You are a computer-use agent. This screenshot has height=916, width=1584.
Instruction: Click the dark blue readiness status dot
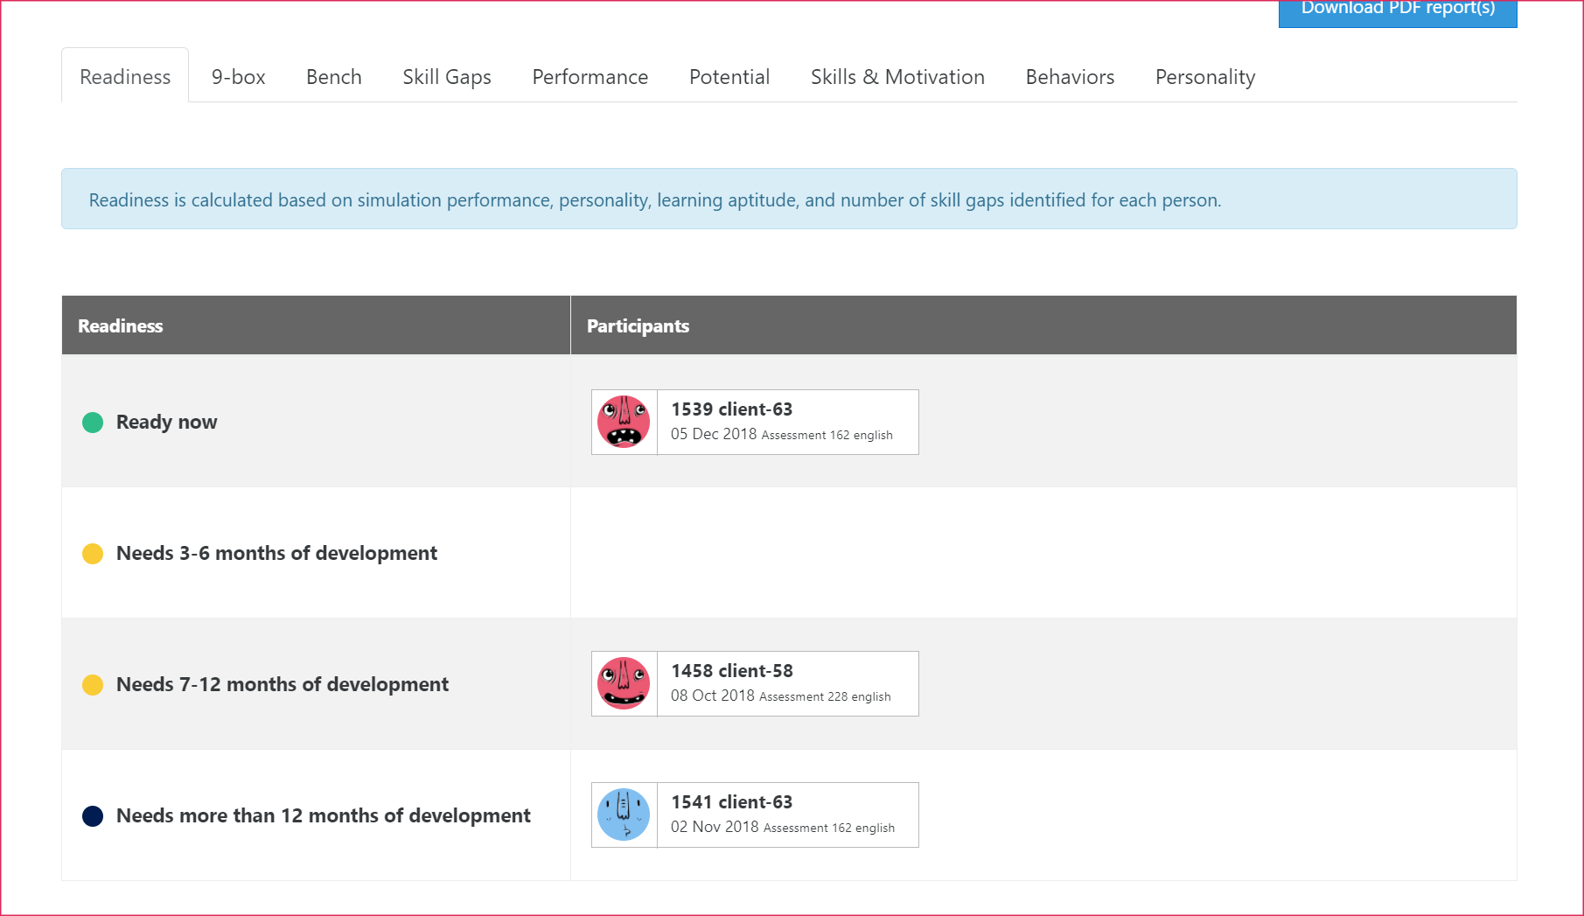pos(93,815)
